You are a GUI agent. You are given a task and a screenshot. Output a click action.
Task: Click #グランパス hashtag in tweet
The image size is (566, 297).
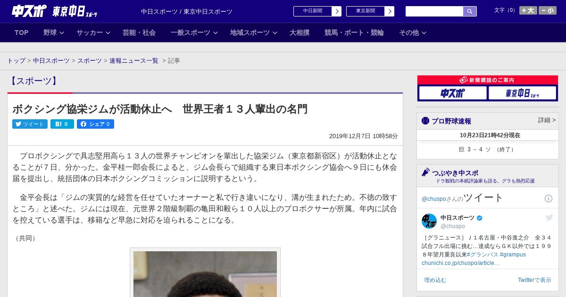482,255
